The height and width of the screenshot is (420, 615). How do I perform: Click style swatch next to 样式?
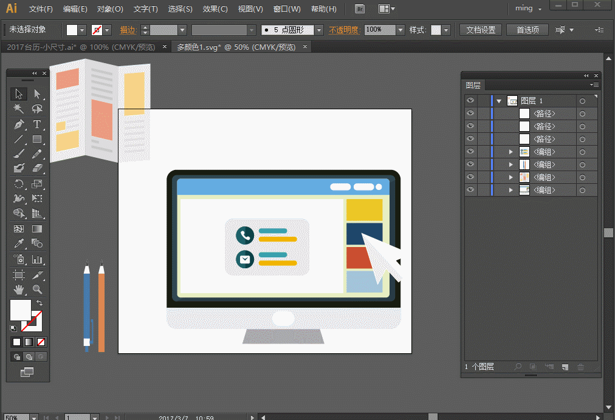coord(436,30)
